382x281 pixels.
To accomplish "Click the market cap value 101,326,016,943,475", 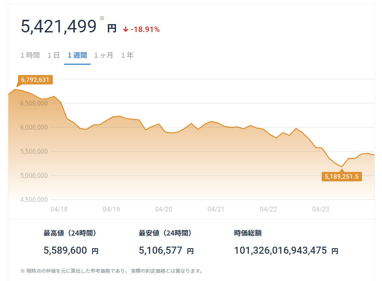I will [x=280, y=250].
